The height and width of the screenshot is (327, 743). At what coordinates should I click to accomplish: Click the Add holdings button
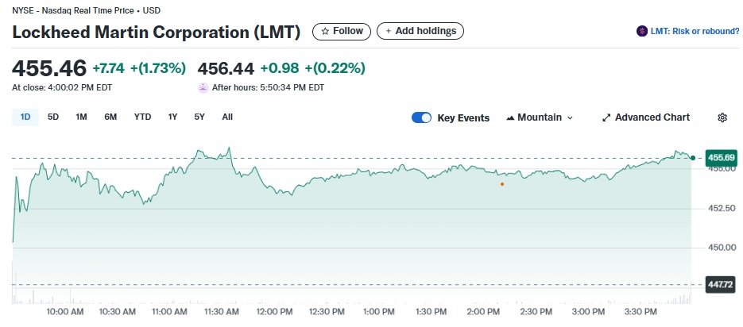pyautogui.click(x=420, y=31)
